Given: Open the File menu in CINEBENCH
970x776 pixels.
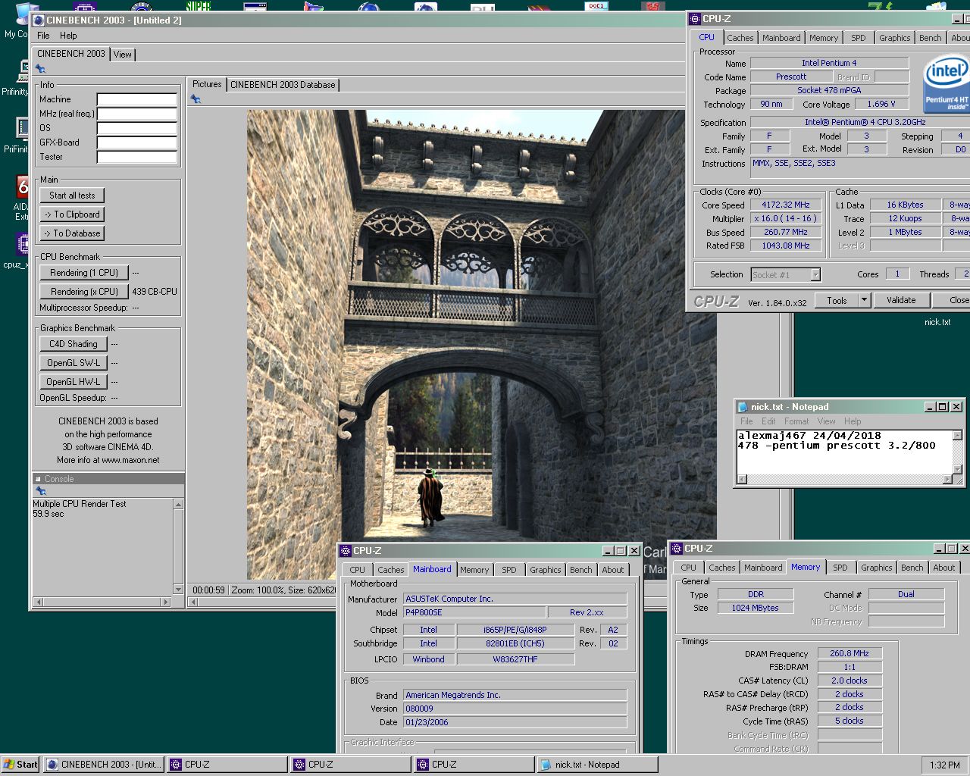Looking at the screenshot, I should coord(43,36).
